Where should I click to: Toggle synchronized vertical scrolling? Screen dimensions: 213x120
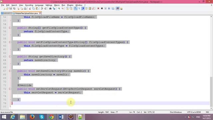(67, 9)
